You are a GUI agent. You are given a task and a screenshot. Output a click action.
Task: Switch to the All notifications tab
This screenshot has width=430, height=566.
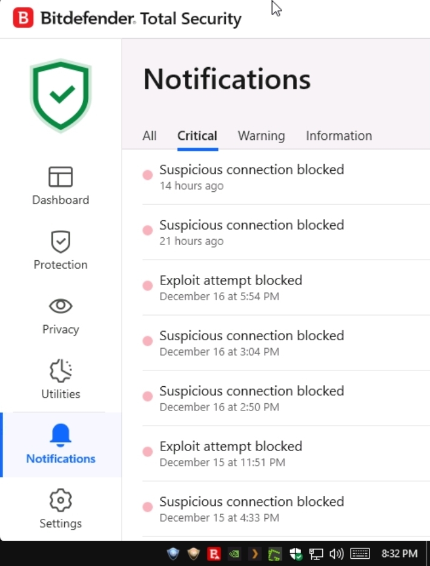coord(150,136)
